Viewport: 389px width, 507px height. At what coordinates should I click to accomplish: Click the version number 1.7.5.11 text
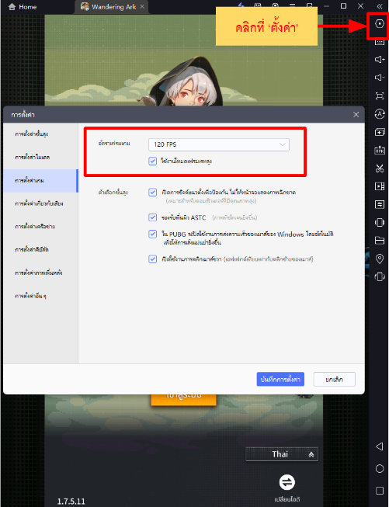(x=71, y=502)
